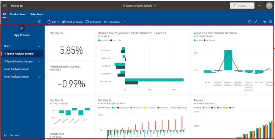The height and width of the screenshot is (140, 275).
Task: Click R&D legend item in Var Plan % chart
Action: pos(174,108)
